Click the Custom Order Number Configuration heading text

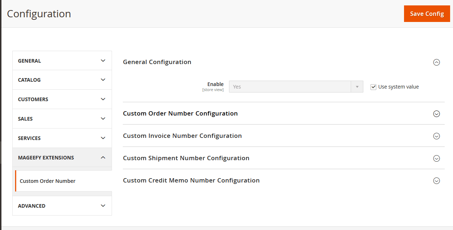pyautogui.click(x=180, y=113)
